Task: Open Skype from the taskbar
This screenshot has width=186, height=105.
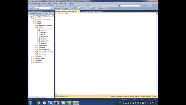Action: (x=51, y=103)
